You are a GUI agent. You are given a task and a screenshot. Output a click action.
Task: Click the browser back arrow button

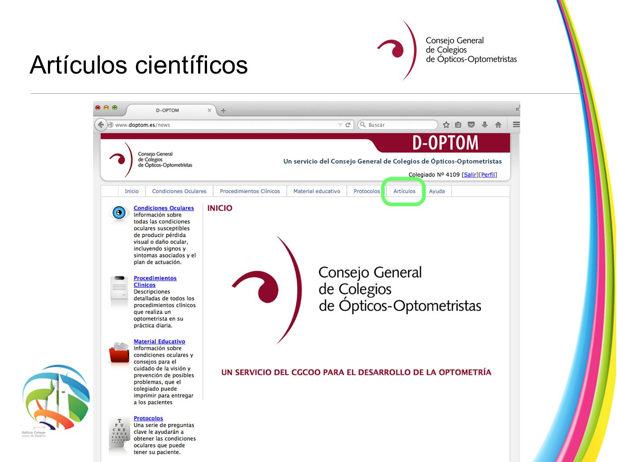tap(101, 125)
